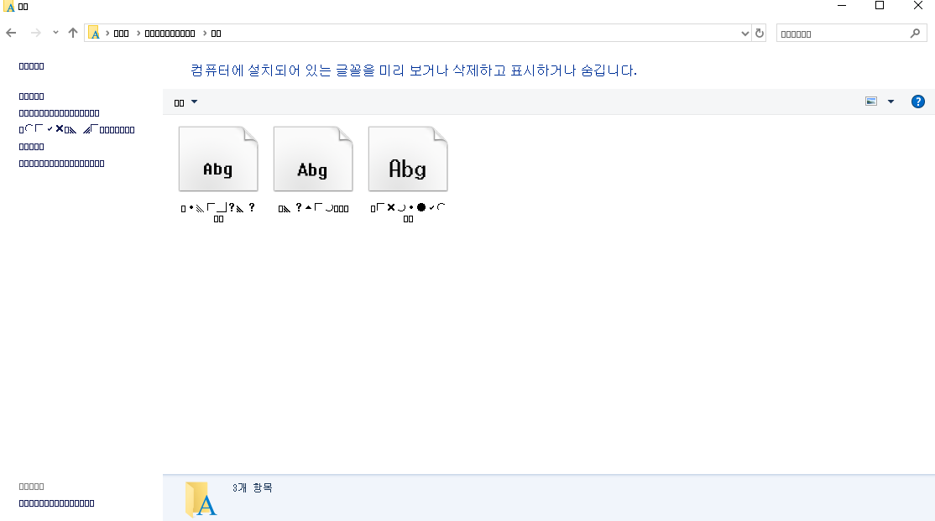The height and width of the screenshot is (521, 935).
Task: Select the first font thumbnail
Action: tap(218, 159)
